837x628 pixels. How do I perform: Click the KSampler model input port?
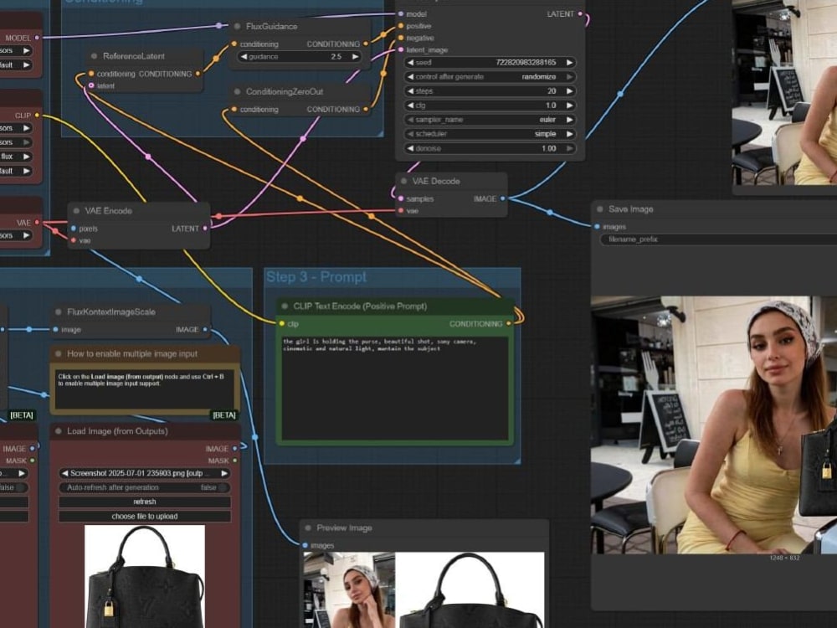coord(401,14)
